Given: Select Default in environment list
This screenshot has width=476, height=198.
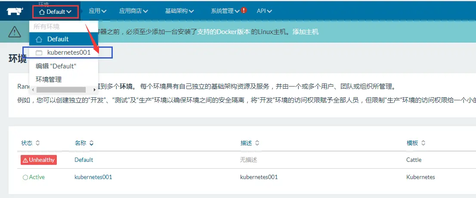Looking at the screenshot, I should pyautogui.click(x=64, y=39).
